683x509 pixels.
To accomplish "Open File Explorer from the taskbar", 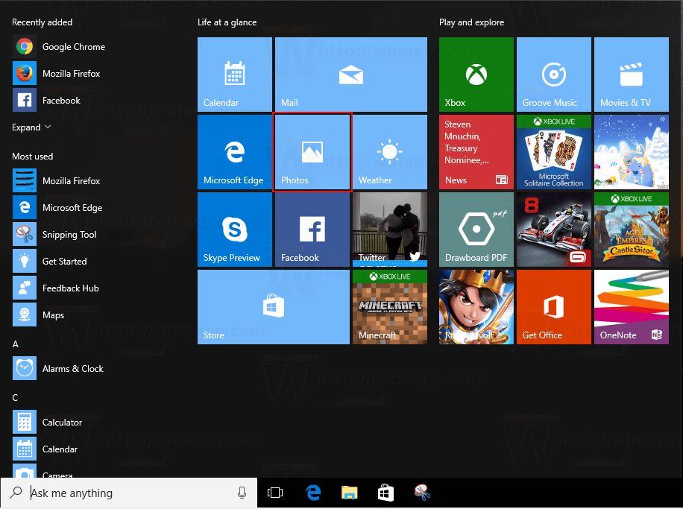I will tap(349, 493).
